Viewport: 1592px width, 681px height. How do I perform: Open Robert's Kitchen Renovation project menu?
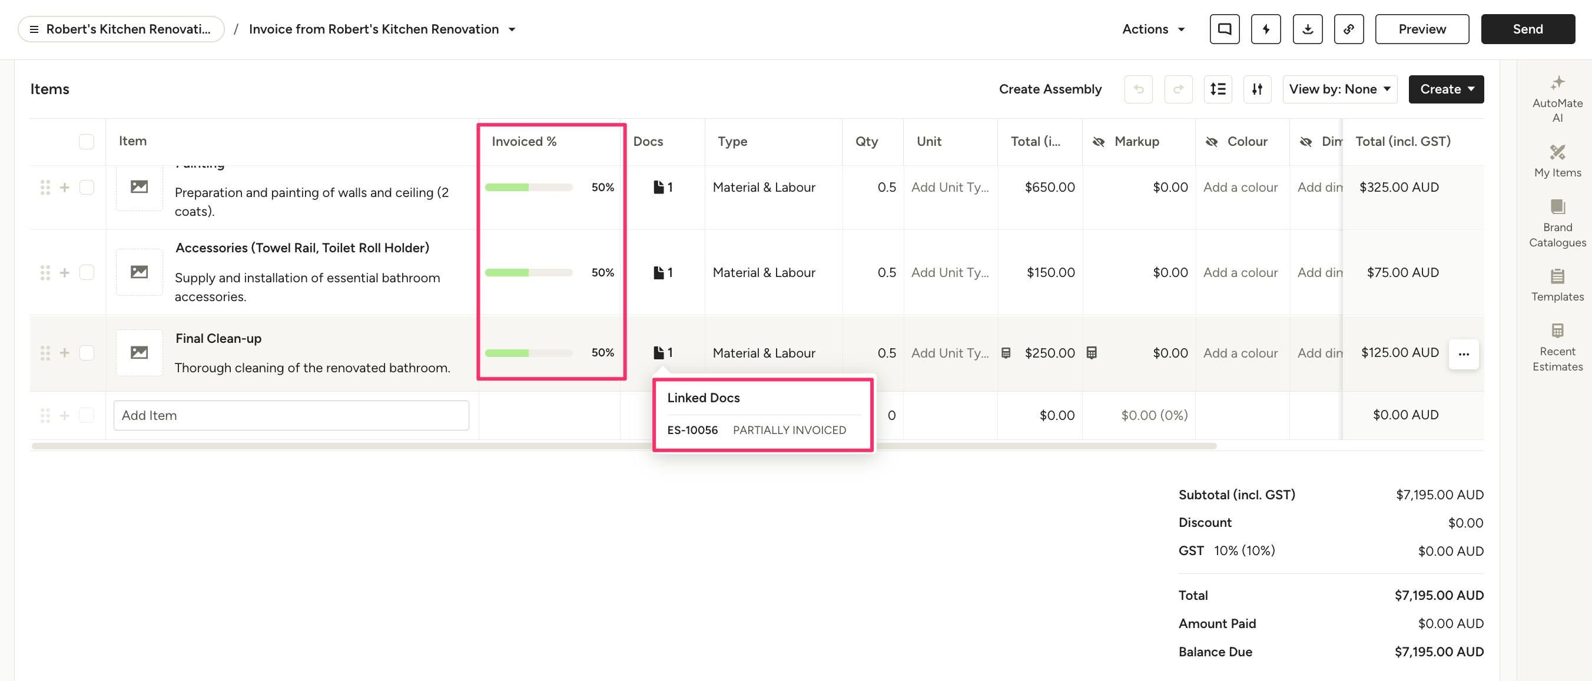121,29
